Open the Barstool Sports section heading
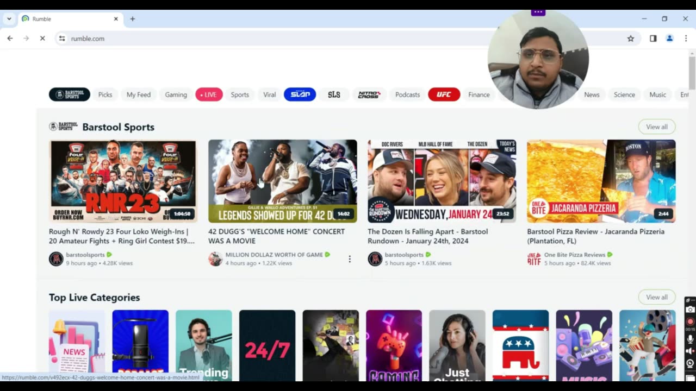The width and height of the screenshot is (696, 391). [118, 127]
